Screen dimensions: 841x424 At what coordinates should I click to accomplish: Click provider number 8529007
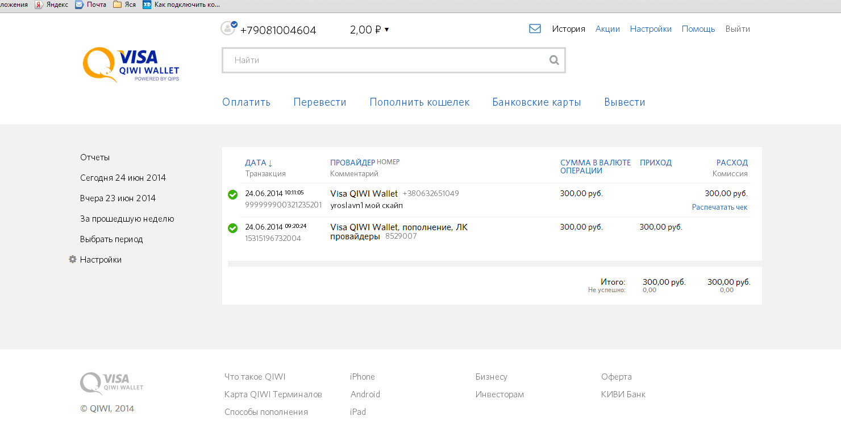point(401,236)
